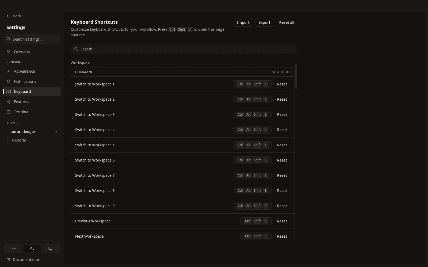Click the Keyboard icon in sidebar
This screenshot has width=428, height=267.
point(9,92)
